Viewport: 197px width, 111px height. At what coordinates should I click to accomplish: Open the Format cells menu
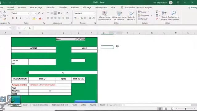click(x=143, y=19)
